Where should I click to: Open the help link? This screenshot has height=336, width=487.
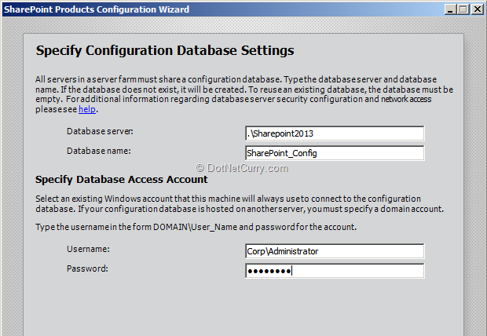click(x=87, y=109)
